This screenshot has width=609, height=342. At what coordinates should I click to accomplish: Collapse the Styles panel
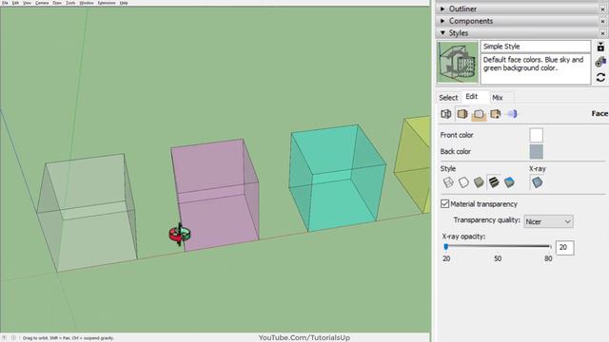[442, 33]
